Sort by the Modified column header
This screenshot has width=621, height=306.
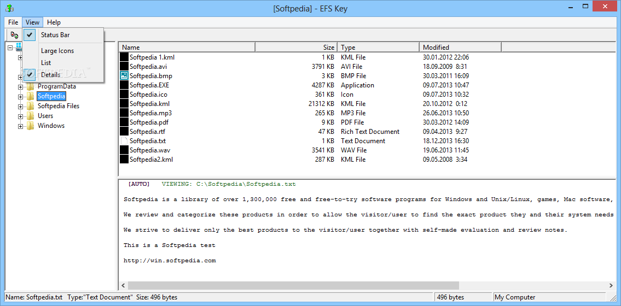click(461, 48)
